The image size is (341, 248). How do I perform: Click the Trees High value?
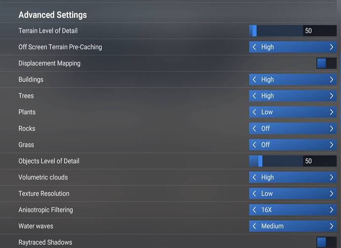click(x=267, y=96)
